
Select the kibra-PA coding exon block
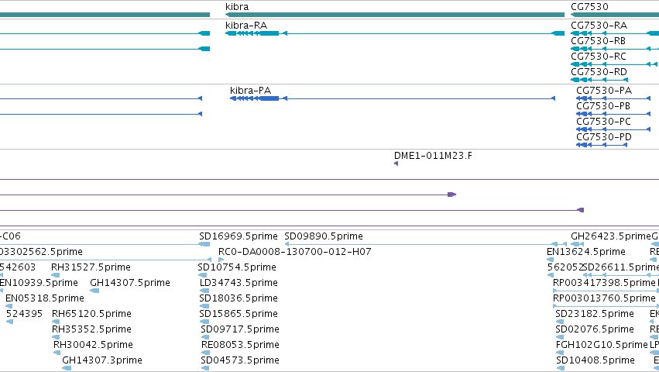[x=269, y=98]
